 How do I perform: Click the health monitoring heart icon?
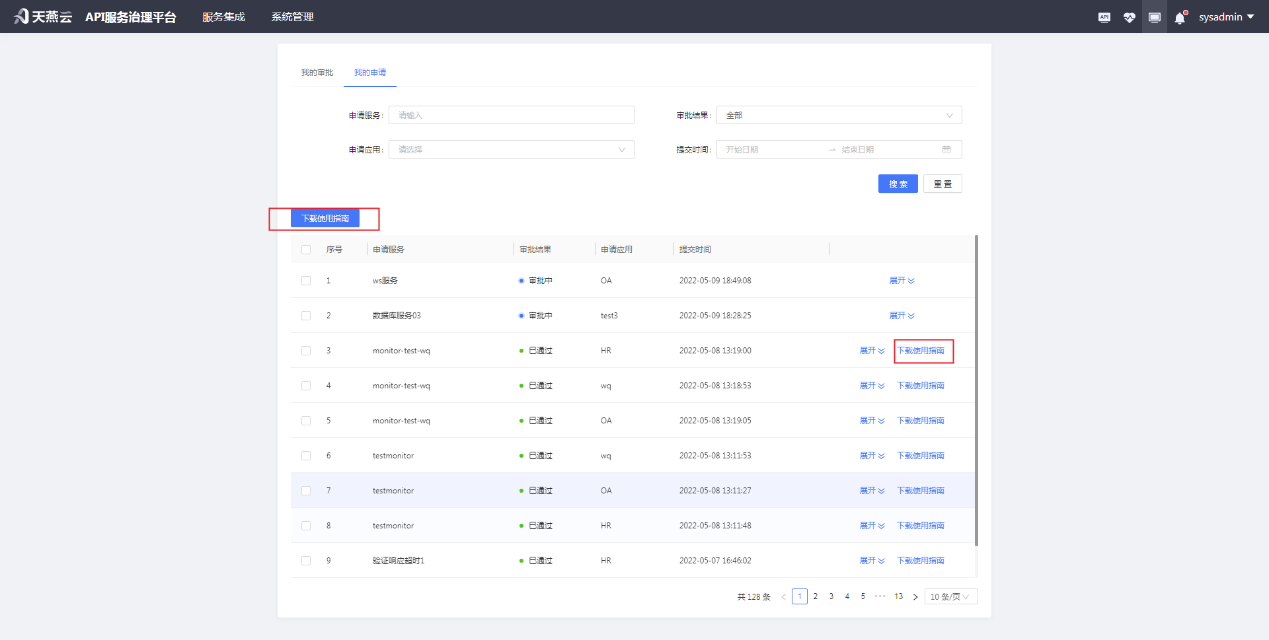click(x=1130, y=17)
